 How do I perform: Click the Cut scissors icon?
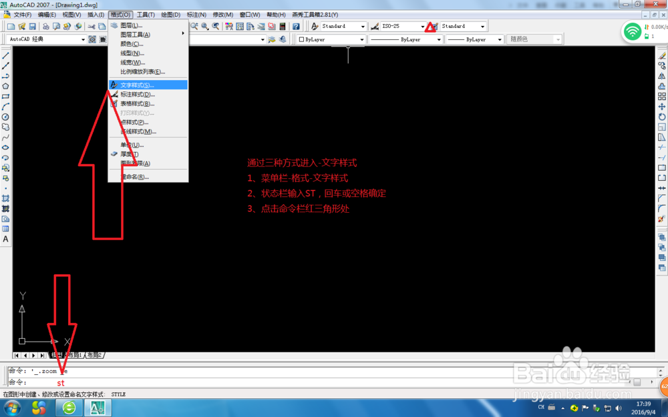[92, 27]
